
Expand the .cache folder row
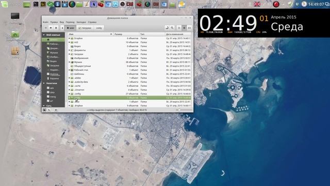[69, 86]
